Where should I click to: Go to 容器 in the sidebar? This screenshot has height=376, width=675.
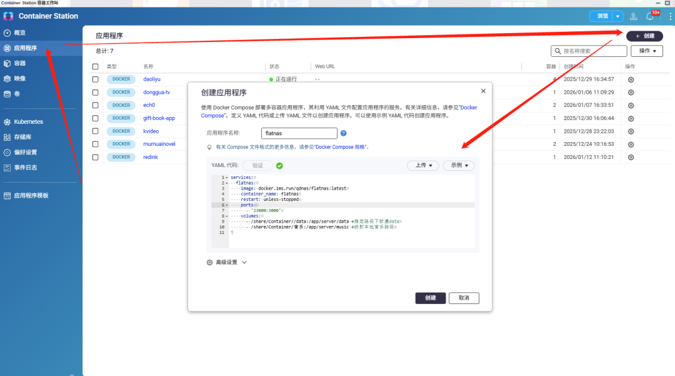click(x=19, y=63)
